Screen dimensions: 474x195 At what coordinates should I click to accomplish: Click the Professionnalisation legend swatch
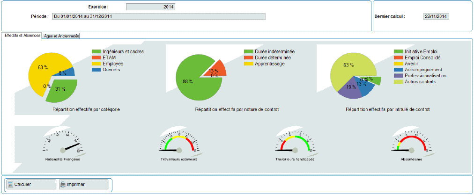pos(399,76)
